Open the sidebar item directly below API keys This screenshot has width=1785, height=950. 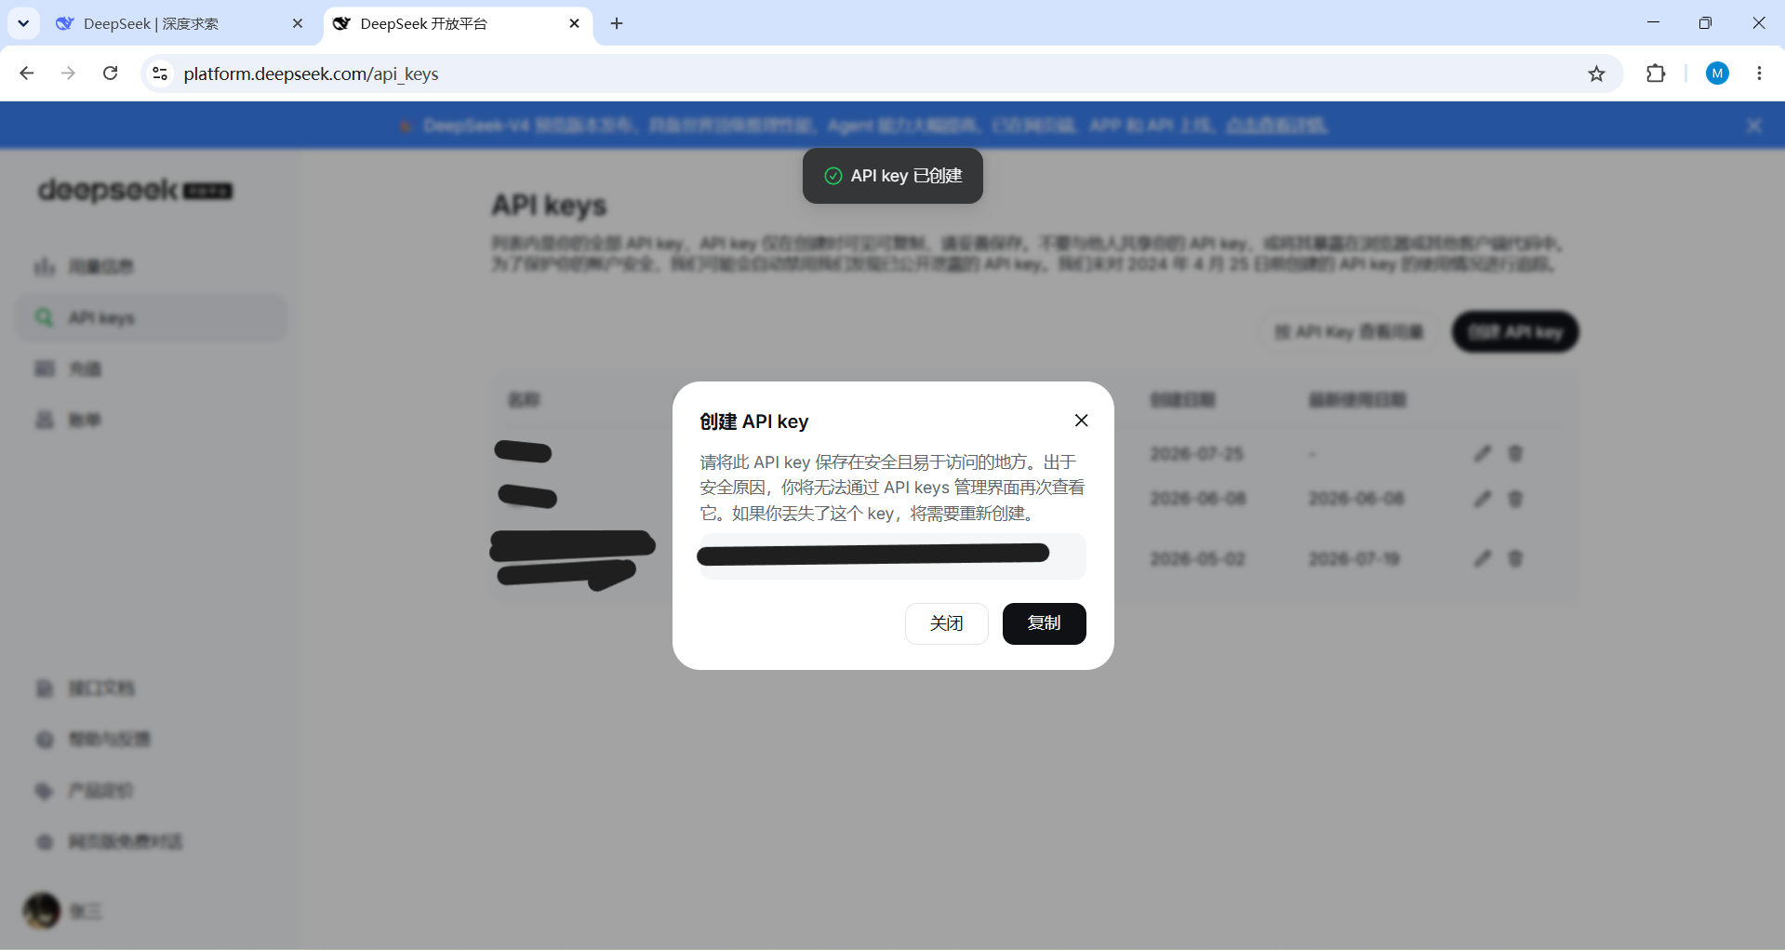(152, 369)
